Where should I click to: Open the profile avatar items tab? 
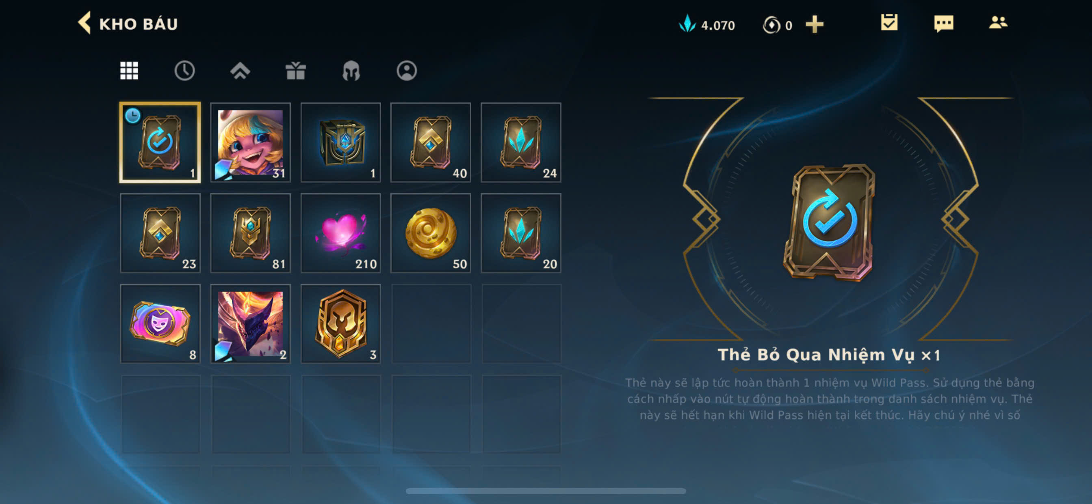point(407,70)
